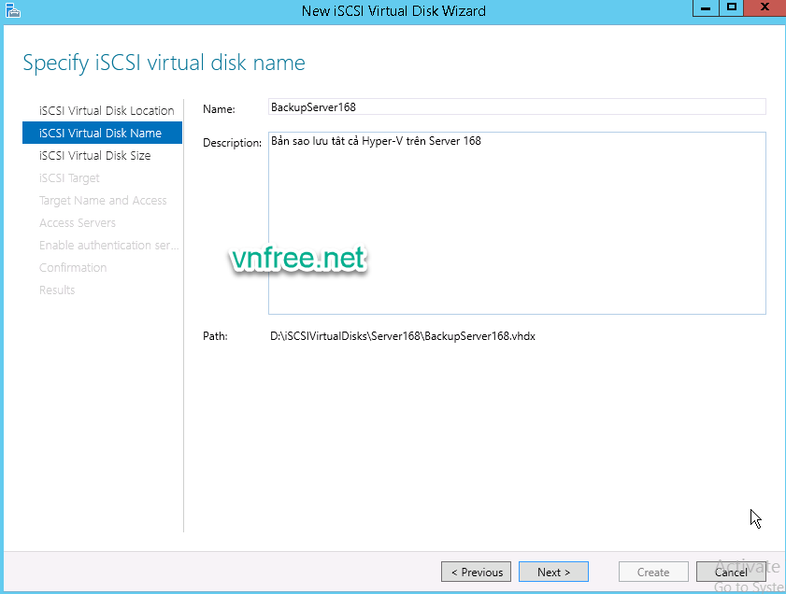Select the Enable authentication services step
The width and height of the screenshot is (786, 594).
coord(108,245)
